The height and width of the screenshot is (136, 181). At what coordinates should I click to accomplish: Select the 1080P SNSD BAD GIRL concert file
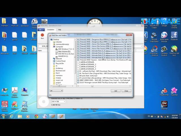[104, 80]
